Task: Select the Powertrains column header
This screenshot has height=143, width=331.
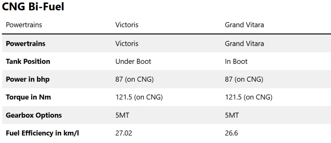Action: (x=24, y=25)
